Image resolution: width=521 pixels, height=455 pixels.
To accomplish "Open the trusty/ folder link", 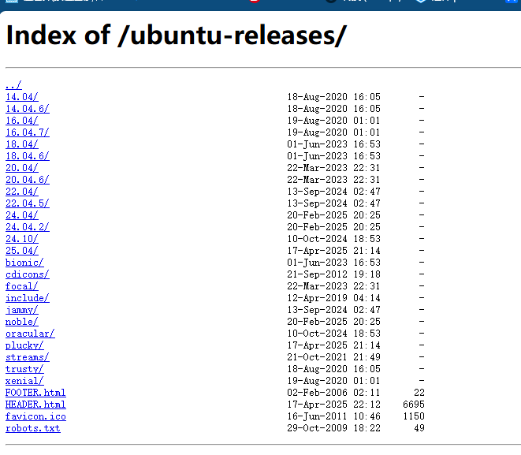I will point(24,369).
